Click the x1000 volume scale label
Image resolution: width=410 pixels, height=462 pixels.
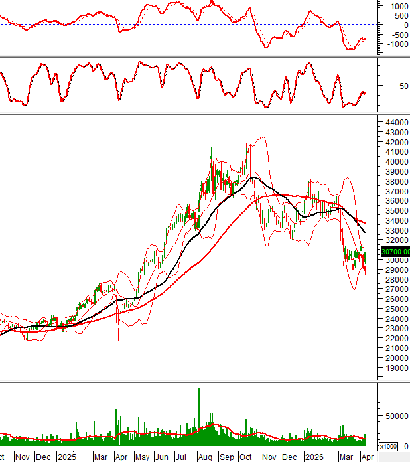pos(388,446)
